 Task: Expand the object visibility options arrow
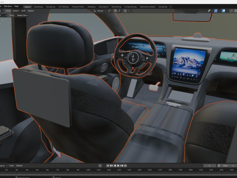[212, 11]
